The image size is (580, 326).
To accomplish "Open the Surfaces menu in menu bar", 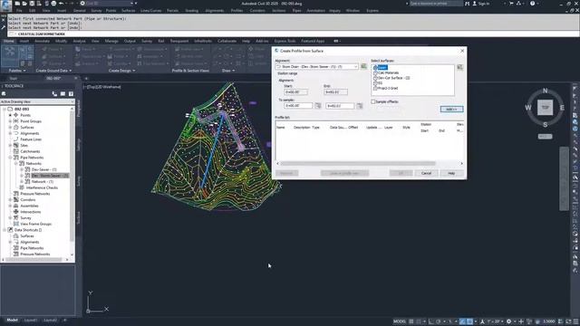I will click(129, 11).
